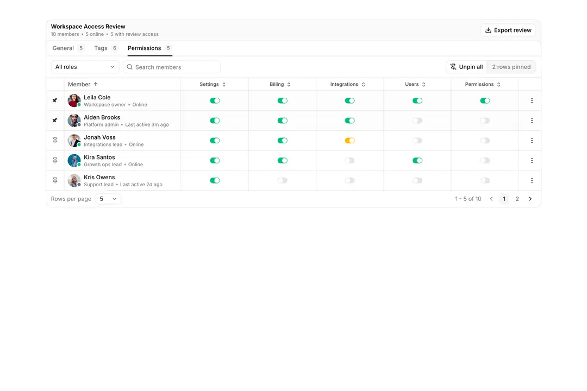
Task: Click the Workspace Access Review title
Action: click(x=88, y=27)
